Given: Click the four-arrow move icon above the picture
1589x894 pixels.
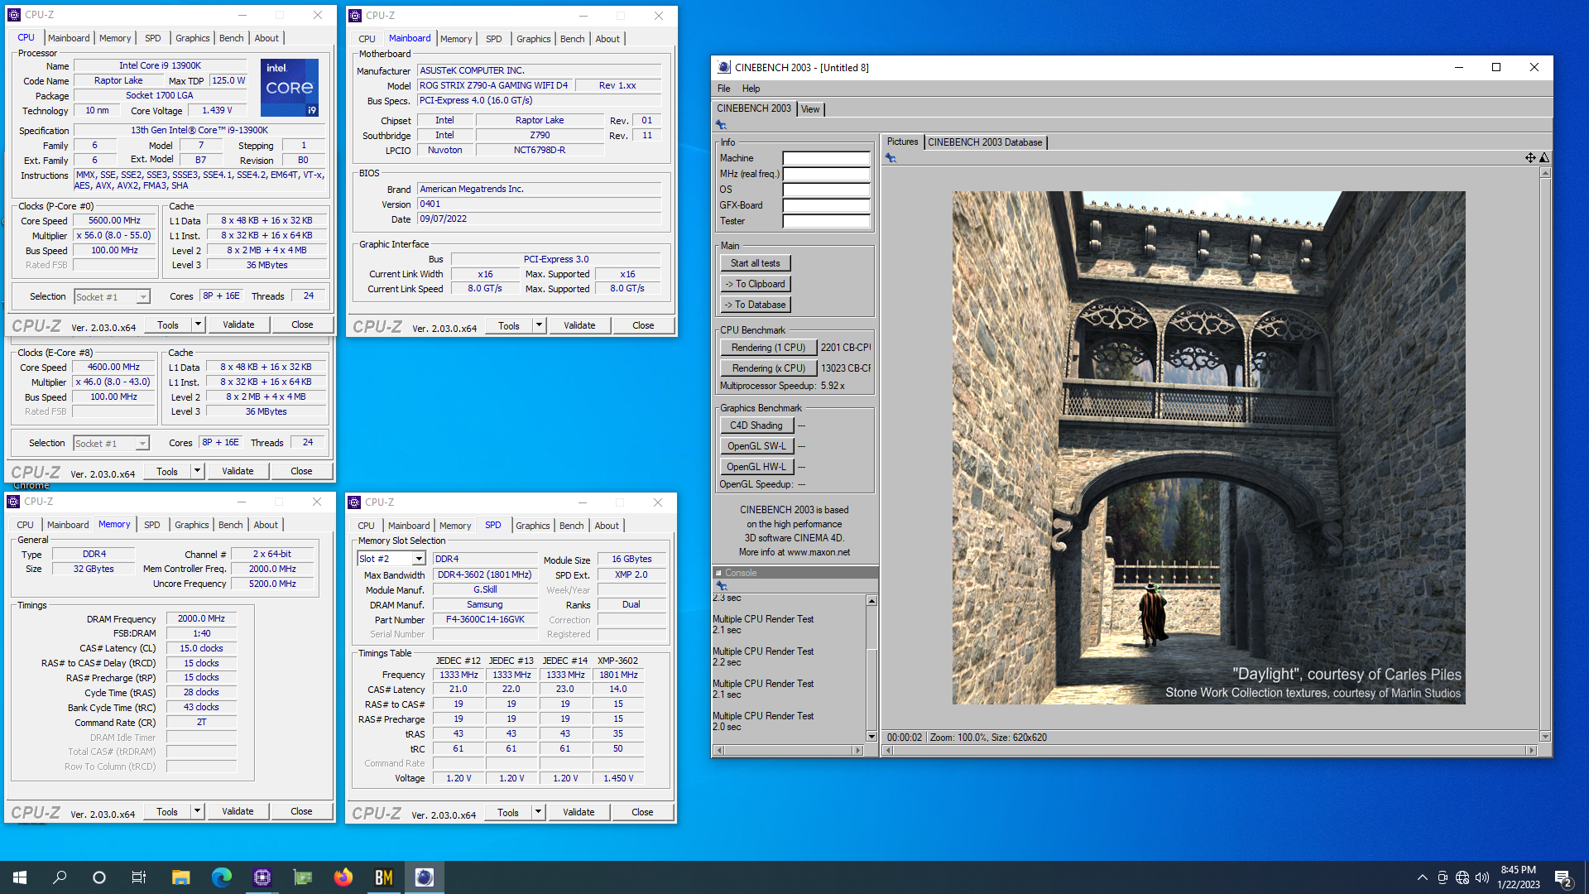Looking at the screenshot, I should [1530, 157].
